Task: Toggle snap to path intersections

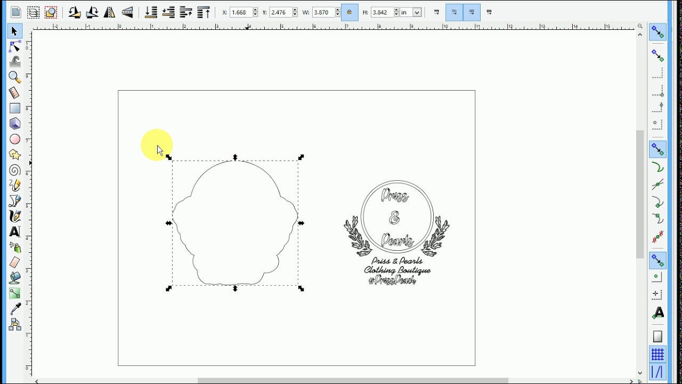Action: click(x=657, y=185)
